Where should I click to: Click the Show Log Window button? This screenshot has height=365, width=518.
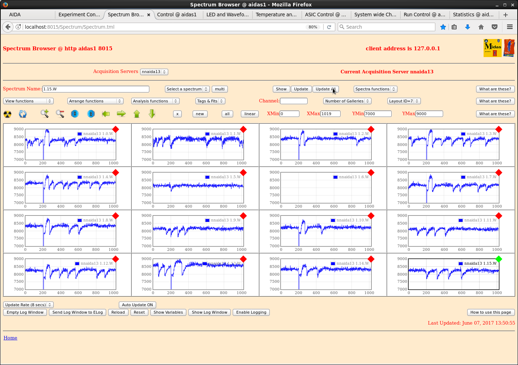pyautogui.click(x=210, y=312)
